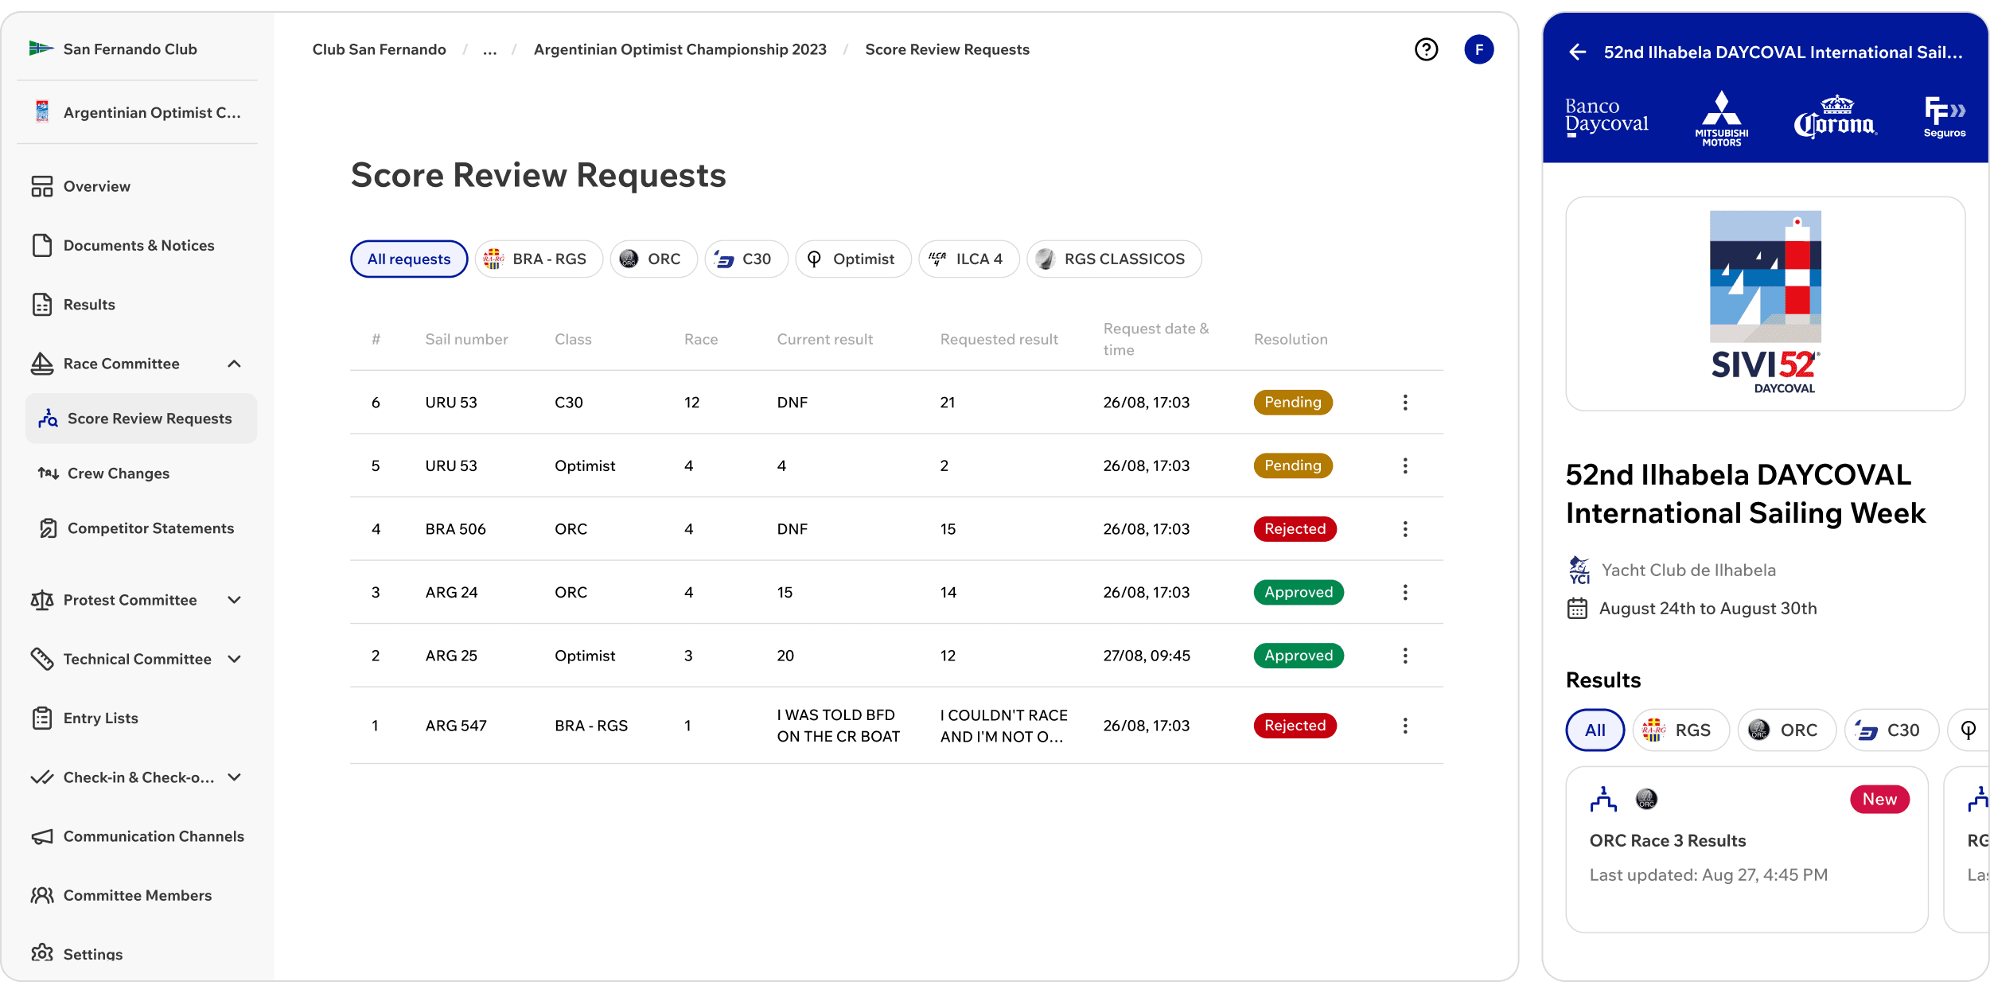Image resolution: width=1990 pixels, height=993 pixels.
Task: Open the Documents & Notices section
Action: click(138, 245)
